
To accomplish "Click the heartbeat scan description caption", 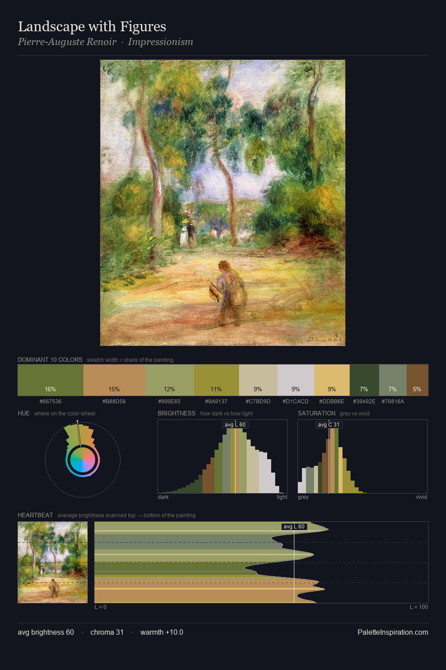I will pos(127,515).
